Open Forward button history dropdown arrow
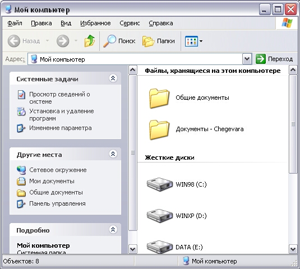The image size is (300, 269). pyautogui.click(x=76, y=40)
